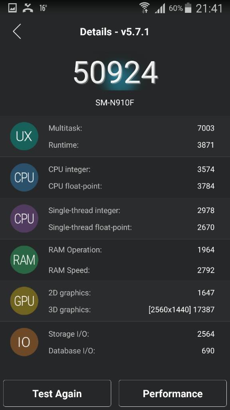Select the Single-thread integer row
This screenshot has width=230, height=410.
click(x=131, y=211)
